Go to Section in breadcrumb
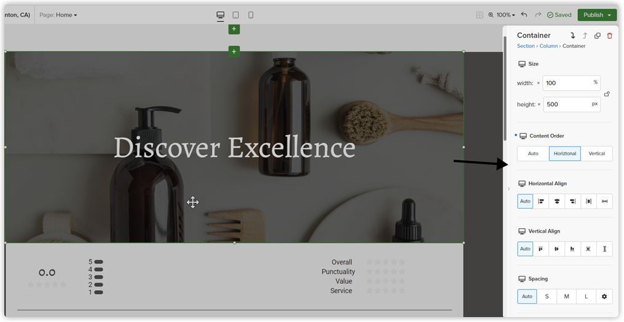The height and width of the screenshot is (322, 624). [x=526, y=46]
